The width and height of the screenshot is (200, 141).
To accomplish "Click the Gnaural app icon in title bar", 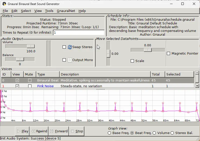I will tap(4, 4).
